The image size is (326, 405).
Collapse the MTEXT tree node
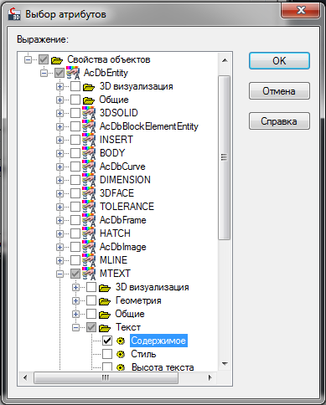[x=60, y=274]
